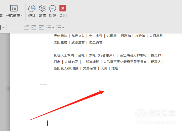Click the text 日游神
Viewport: 182px width, 131px height.
coord(126,36)
